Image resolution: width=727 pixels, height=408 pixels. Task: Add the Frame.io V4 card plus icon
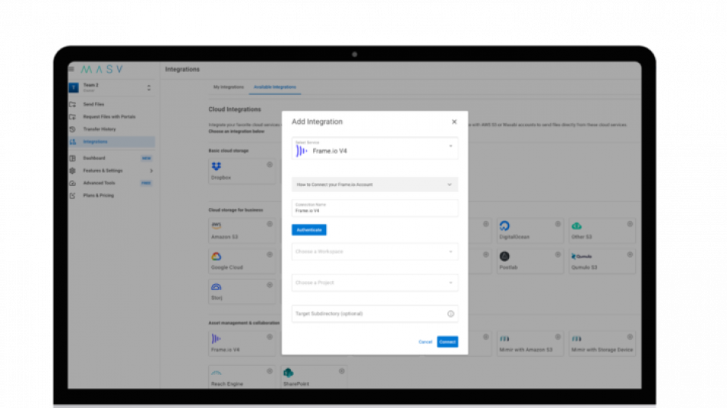click(x=269, y=337)
